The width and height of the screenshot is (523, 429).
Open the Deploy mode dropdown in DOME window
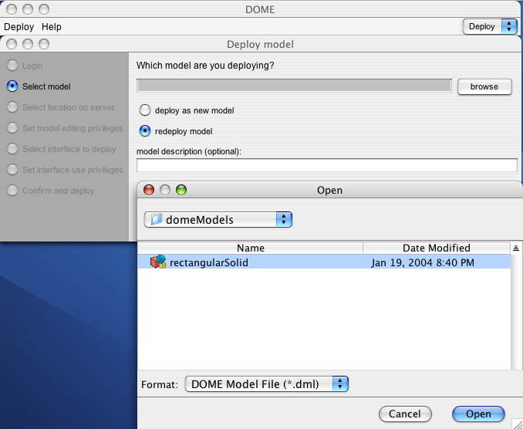coord(490,26)
